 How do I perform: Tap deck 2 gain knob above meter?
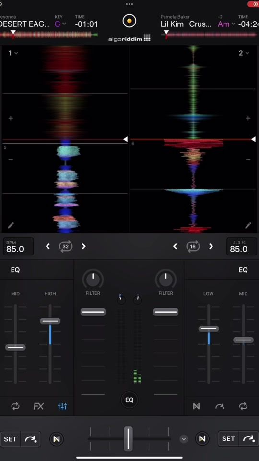(x=138, y=300)
